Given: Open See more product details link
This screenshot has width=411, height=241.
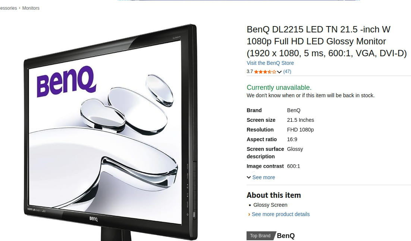Looking at the screenshot, I should tap(281, 214).
